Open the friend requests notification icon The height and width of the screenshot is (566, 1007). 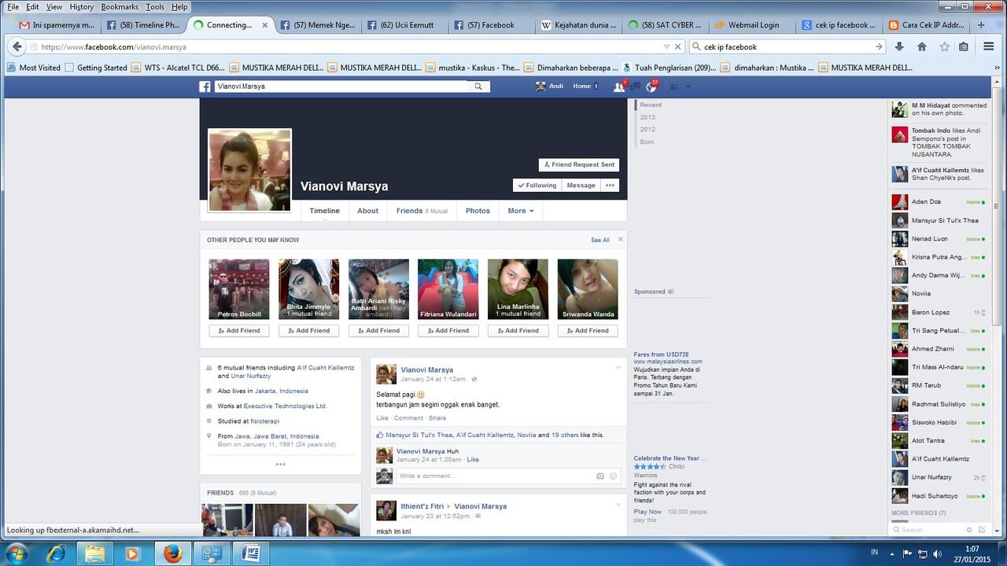620,86
